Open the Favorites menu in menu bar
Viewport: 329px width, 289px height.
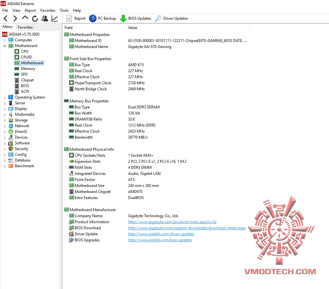48,10
